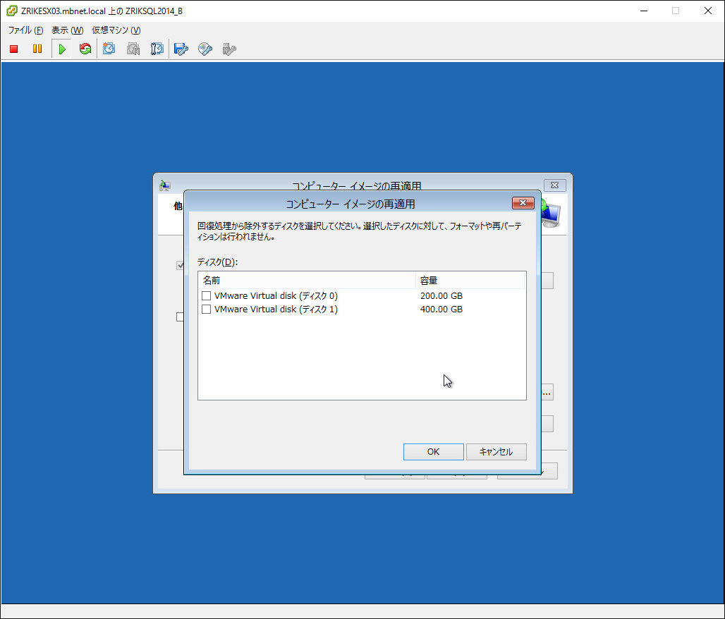This screenshot has width=725, height=619.
Task: Open the Snapshot Manager icon
Action: (157, 49)
